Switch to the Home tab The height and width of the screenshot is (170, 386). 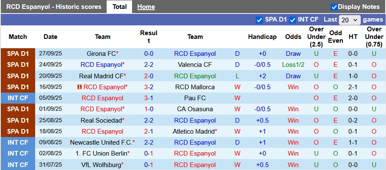click(146, 7)
